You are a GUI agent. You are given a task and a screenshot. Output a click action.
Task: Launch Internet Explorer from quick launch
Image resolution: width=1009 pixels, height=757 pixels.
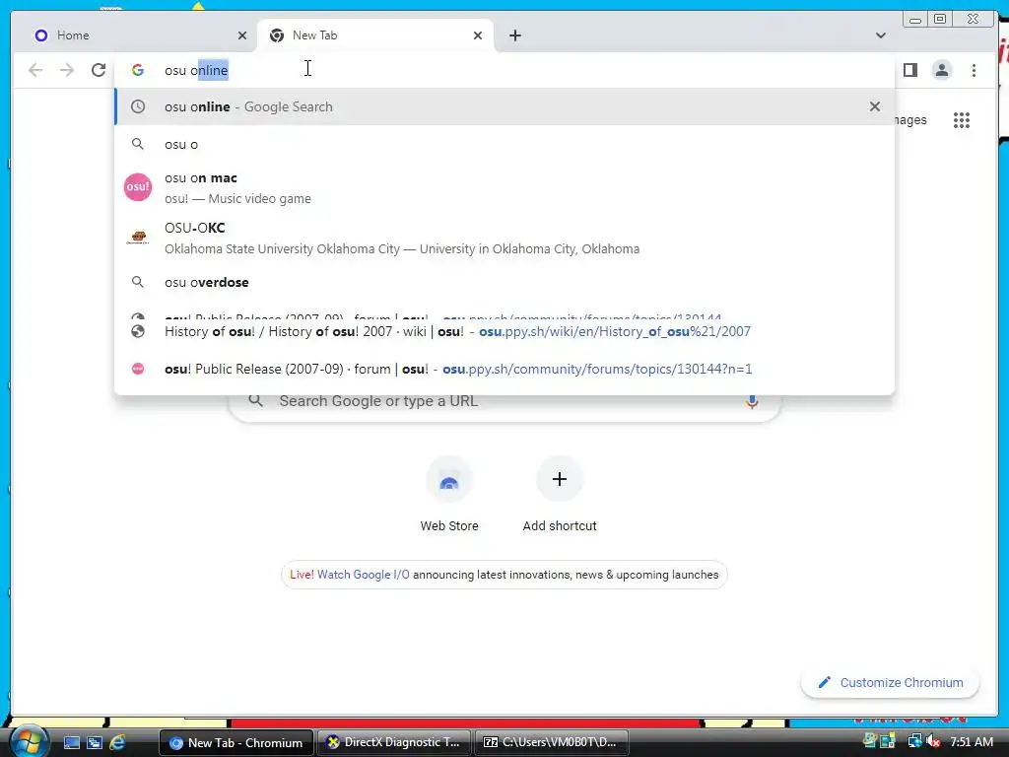coord(117,742)
